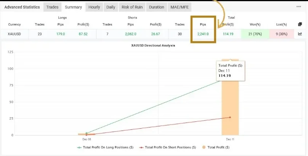Click the 179.0 longs pips value
Image resolution: width=308 pixels, height=156 pixels.
(61, 34)
